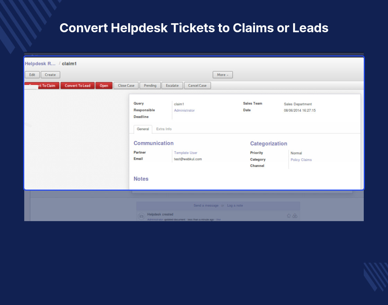The width and height of the screenshot is (388, 305).
Task: Click the Escalate button
Action: click(172, 86)
